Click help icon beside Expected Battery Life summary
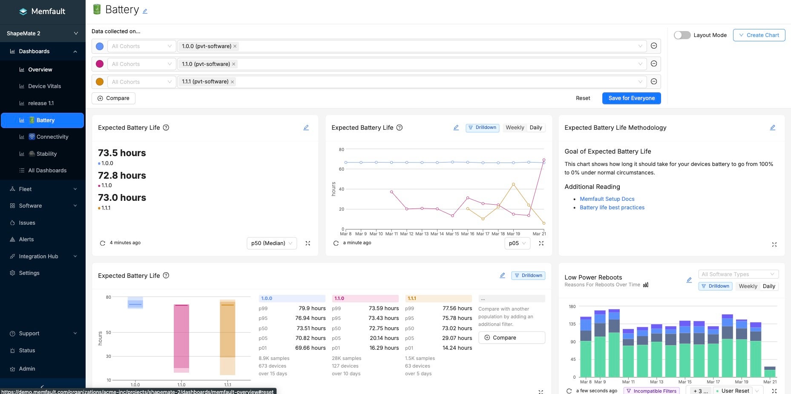 166,128
